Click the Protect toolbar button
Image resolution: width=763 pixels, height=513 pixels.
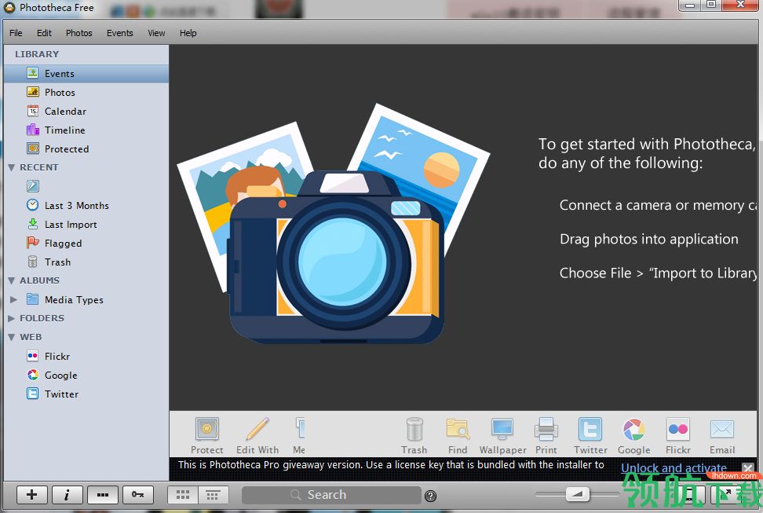coord(206,435)
